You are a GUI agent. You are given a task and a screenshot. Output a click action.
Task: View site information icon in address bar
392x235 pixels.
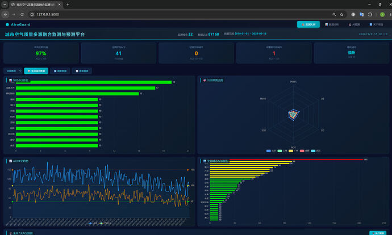(x=32, y=15)
